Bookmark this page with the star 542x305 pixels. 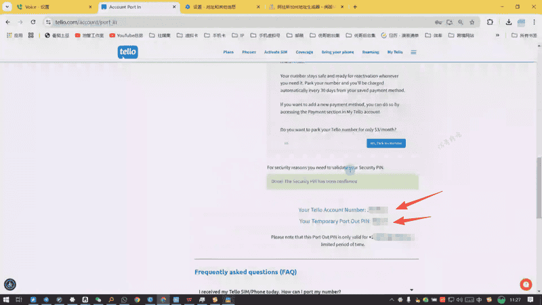point(472,22)
